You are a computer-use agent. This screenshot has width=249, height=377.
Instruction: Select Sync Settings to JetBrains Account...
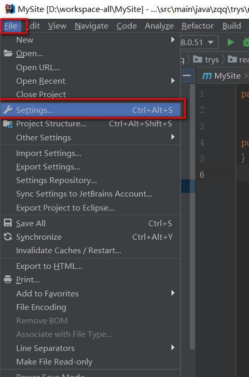pyautogui.click(x=90, y=194)
